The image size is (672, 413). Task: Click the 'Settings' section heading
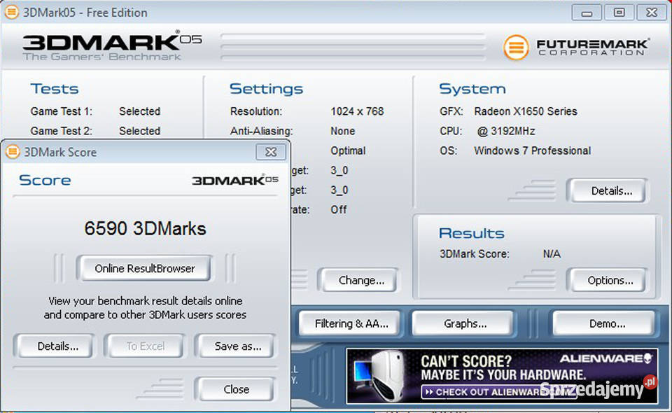click(266, 89)
